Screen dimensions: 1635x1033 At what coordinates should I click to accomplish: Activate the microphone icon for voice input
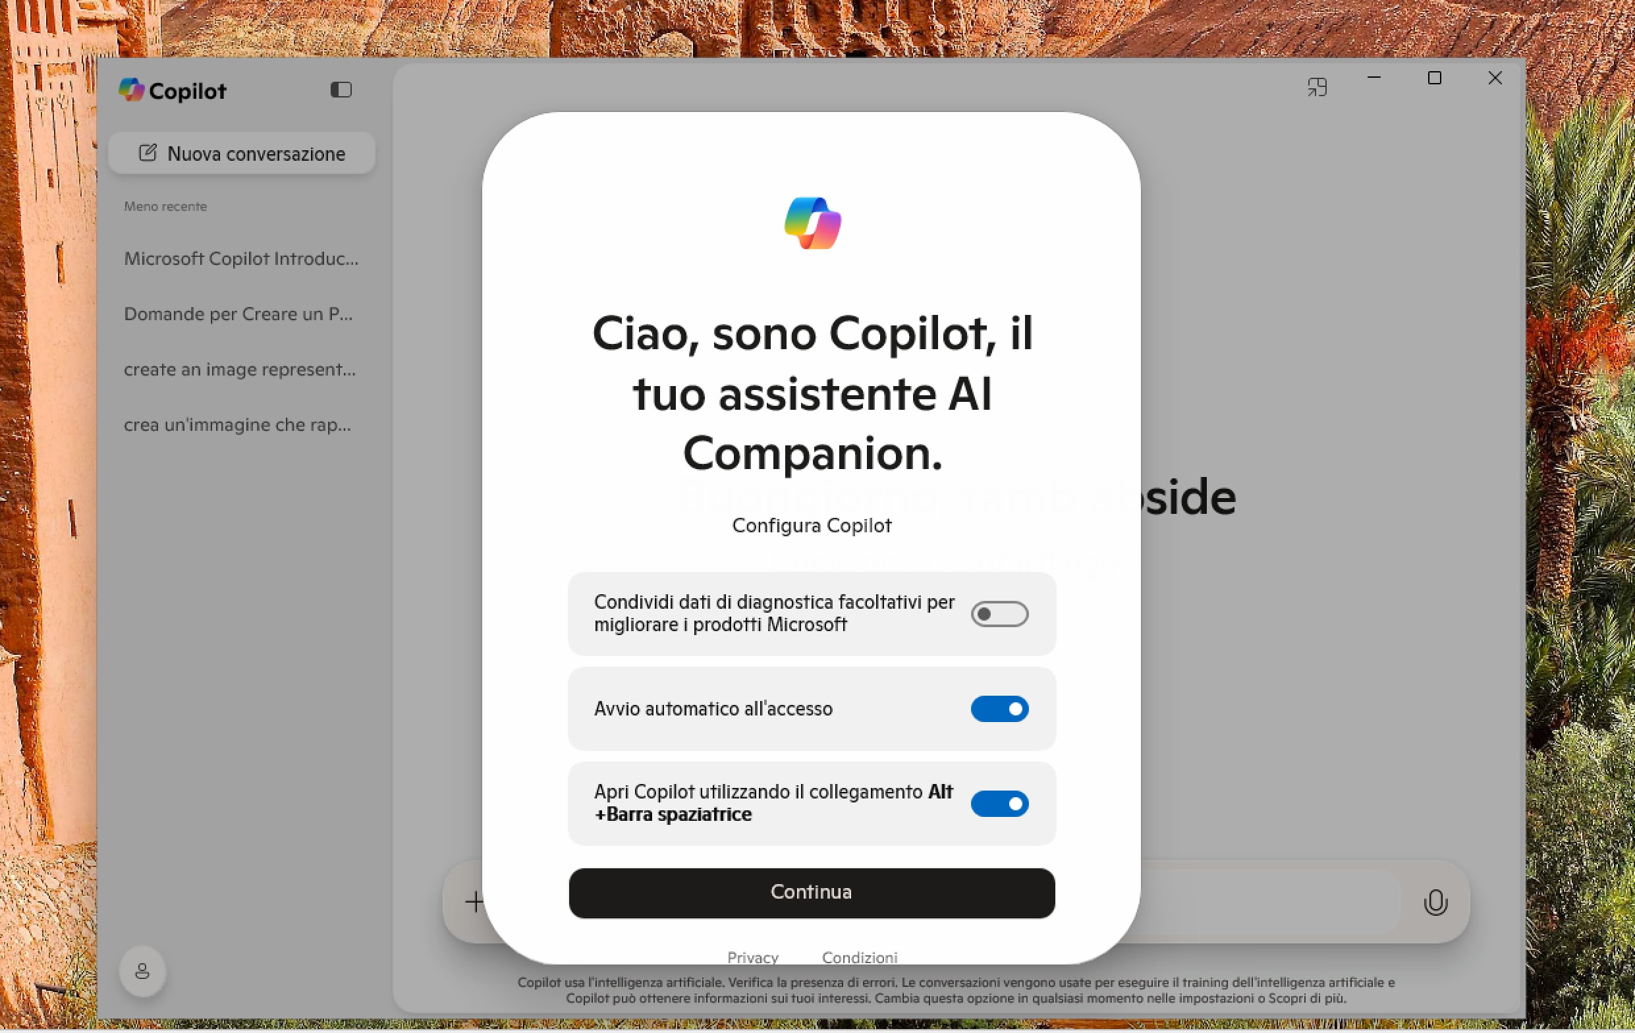click(1436, 903)
